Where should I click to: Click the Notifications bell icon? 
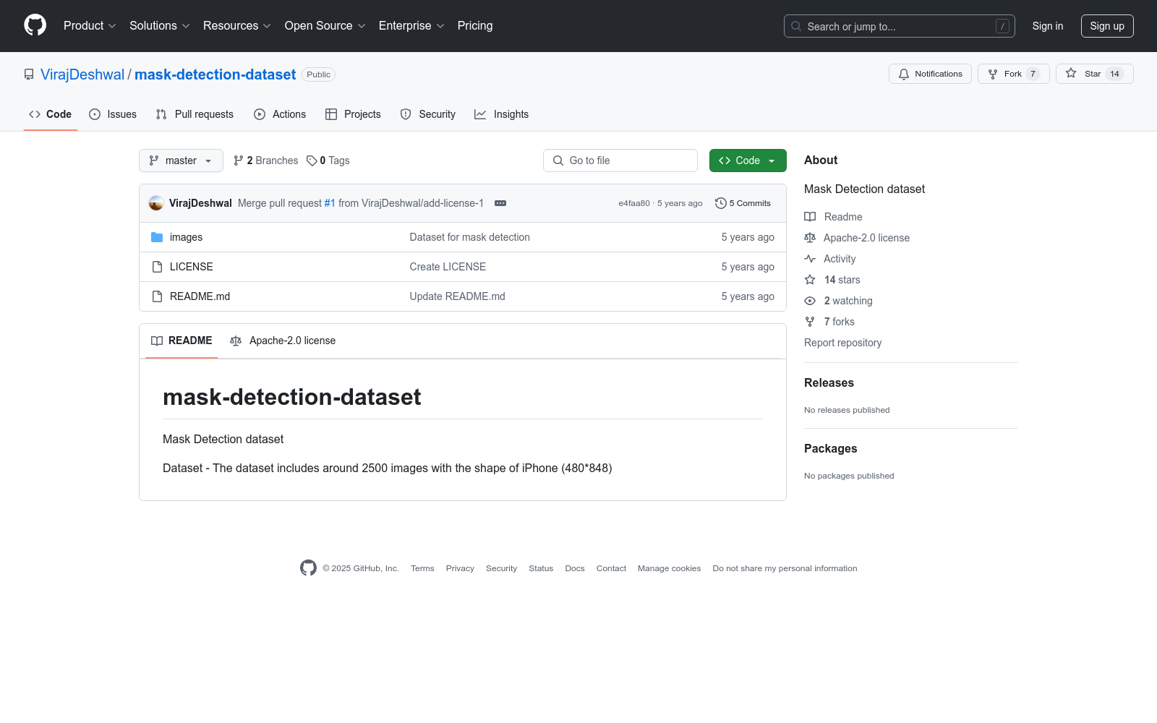click(x=904, y=74)
